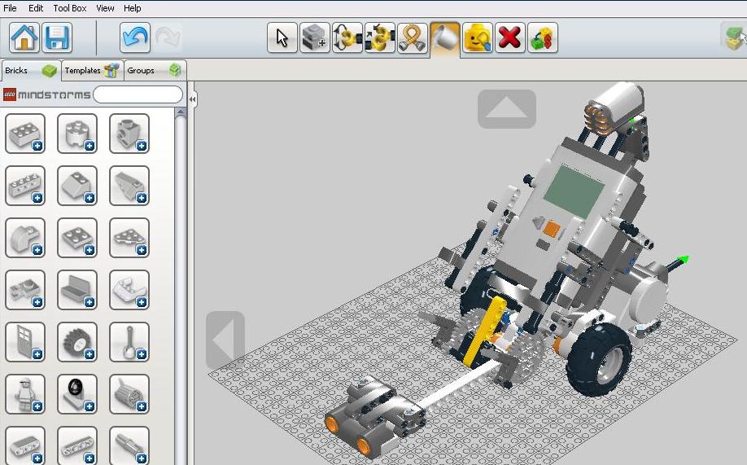Select the NXT brick green screen

tap(574, 191)
